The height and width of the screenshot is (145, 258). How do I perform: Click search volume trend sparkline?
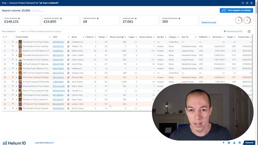(x=38, y=11)
